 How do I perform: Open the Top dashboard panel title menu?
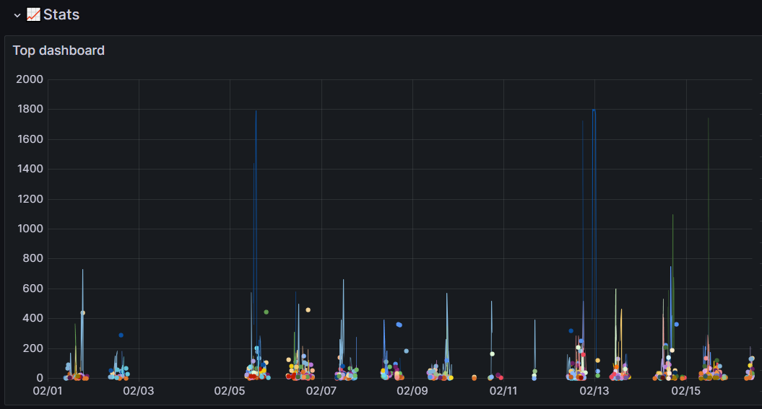pos(59,50)
